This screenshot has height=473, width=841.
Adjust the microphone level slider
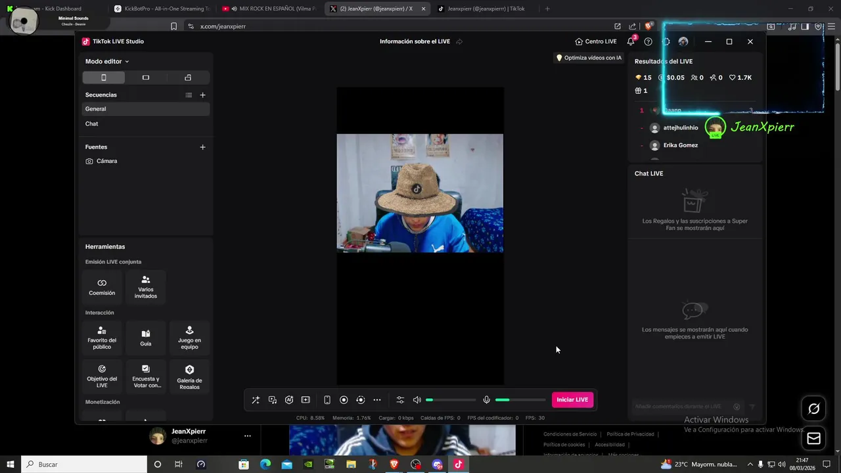520,400
